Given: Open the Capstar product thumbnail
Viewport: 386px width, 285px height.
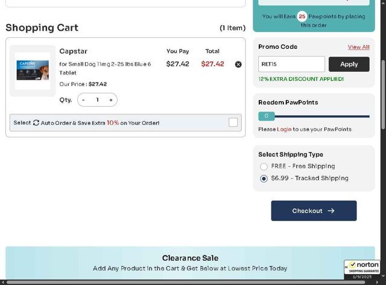Looking at the screenshot, I should coord(33,71).
